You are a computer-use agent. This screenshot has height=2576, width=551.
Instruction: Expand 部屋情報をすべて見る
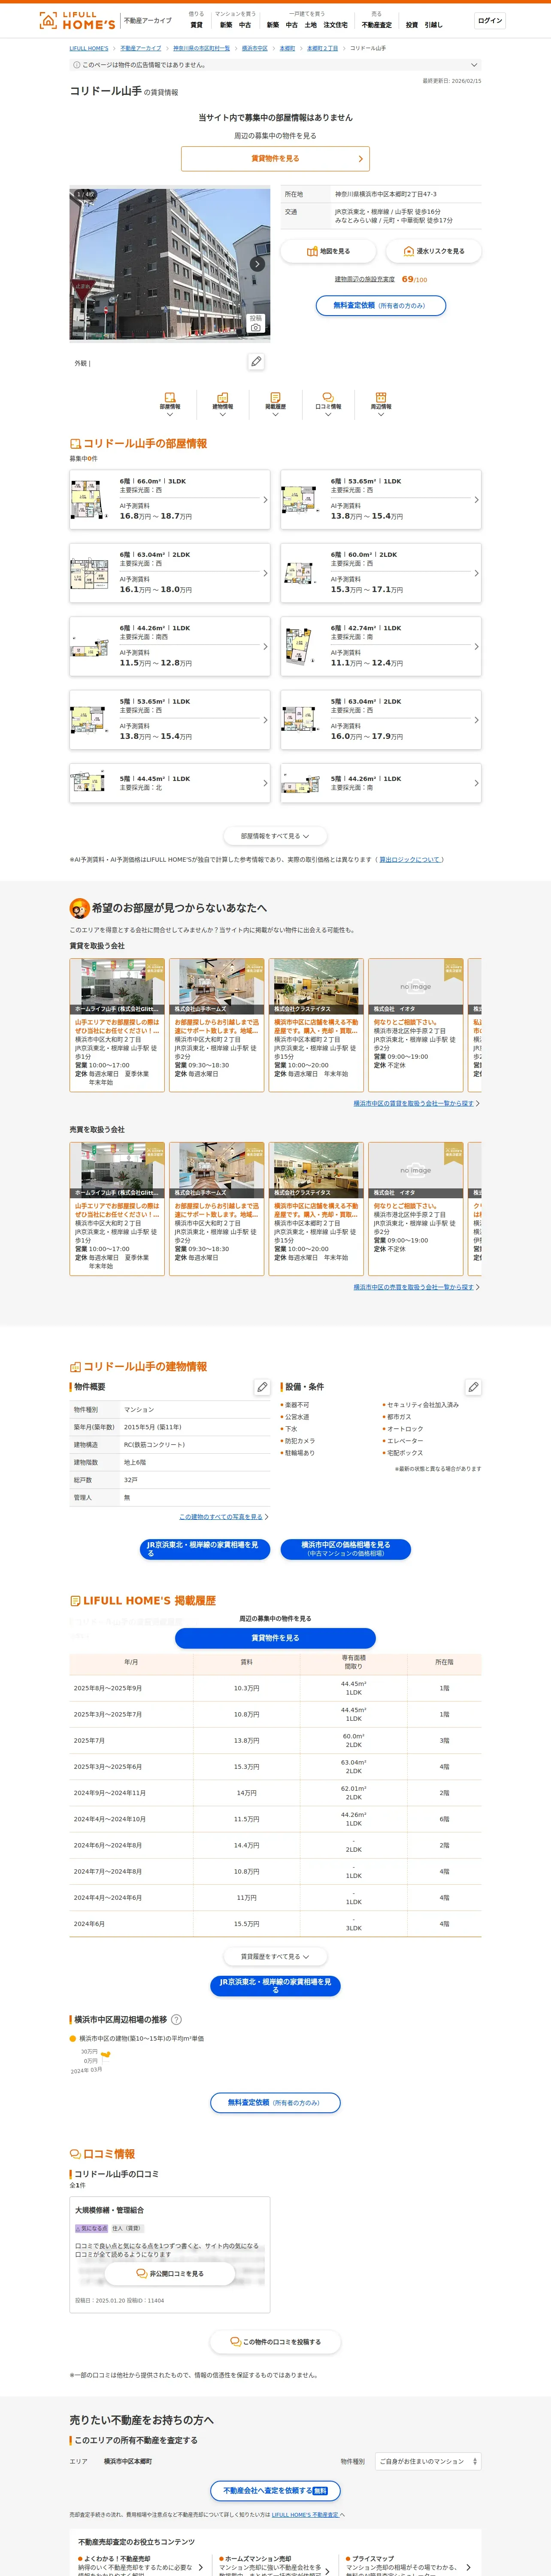(275, 836)
